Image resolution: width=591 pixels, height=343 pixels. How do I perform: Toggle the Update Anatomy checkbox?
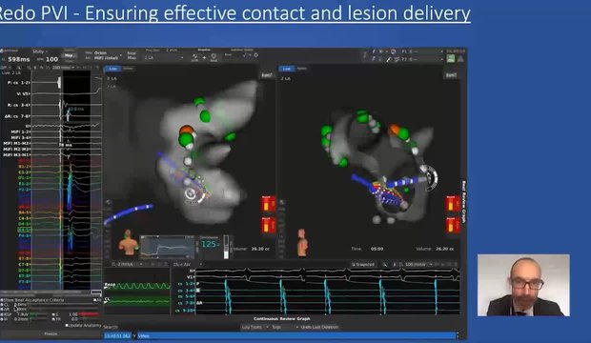[x=67, y=325]
